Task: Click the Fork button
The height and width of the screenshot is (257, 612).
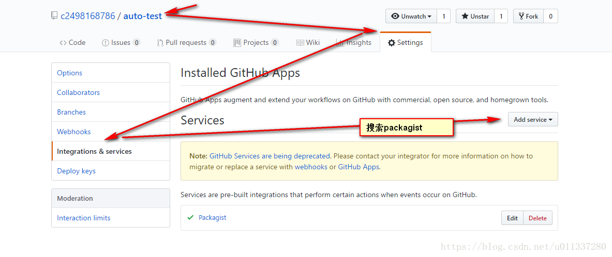Action: (x=528, y=17)
